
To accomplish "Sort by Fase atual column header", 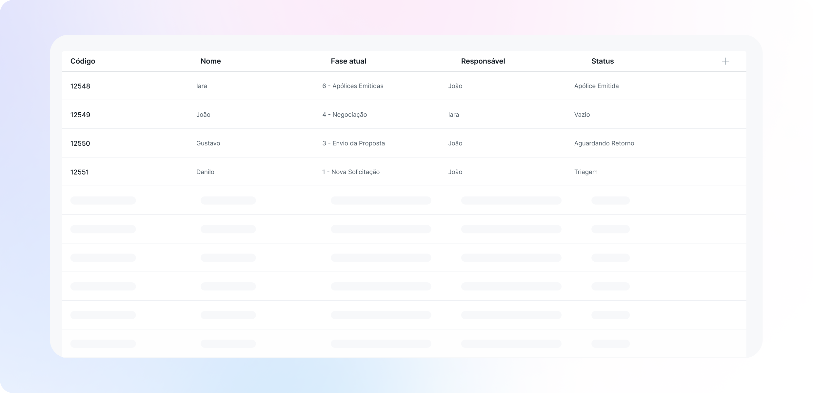I will tap(348, 61).
